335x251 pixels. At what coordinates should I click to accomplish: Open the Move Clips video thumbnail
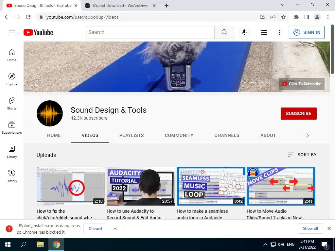281,186
